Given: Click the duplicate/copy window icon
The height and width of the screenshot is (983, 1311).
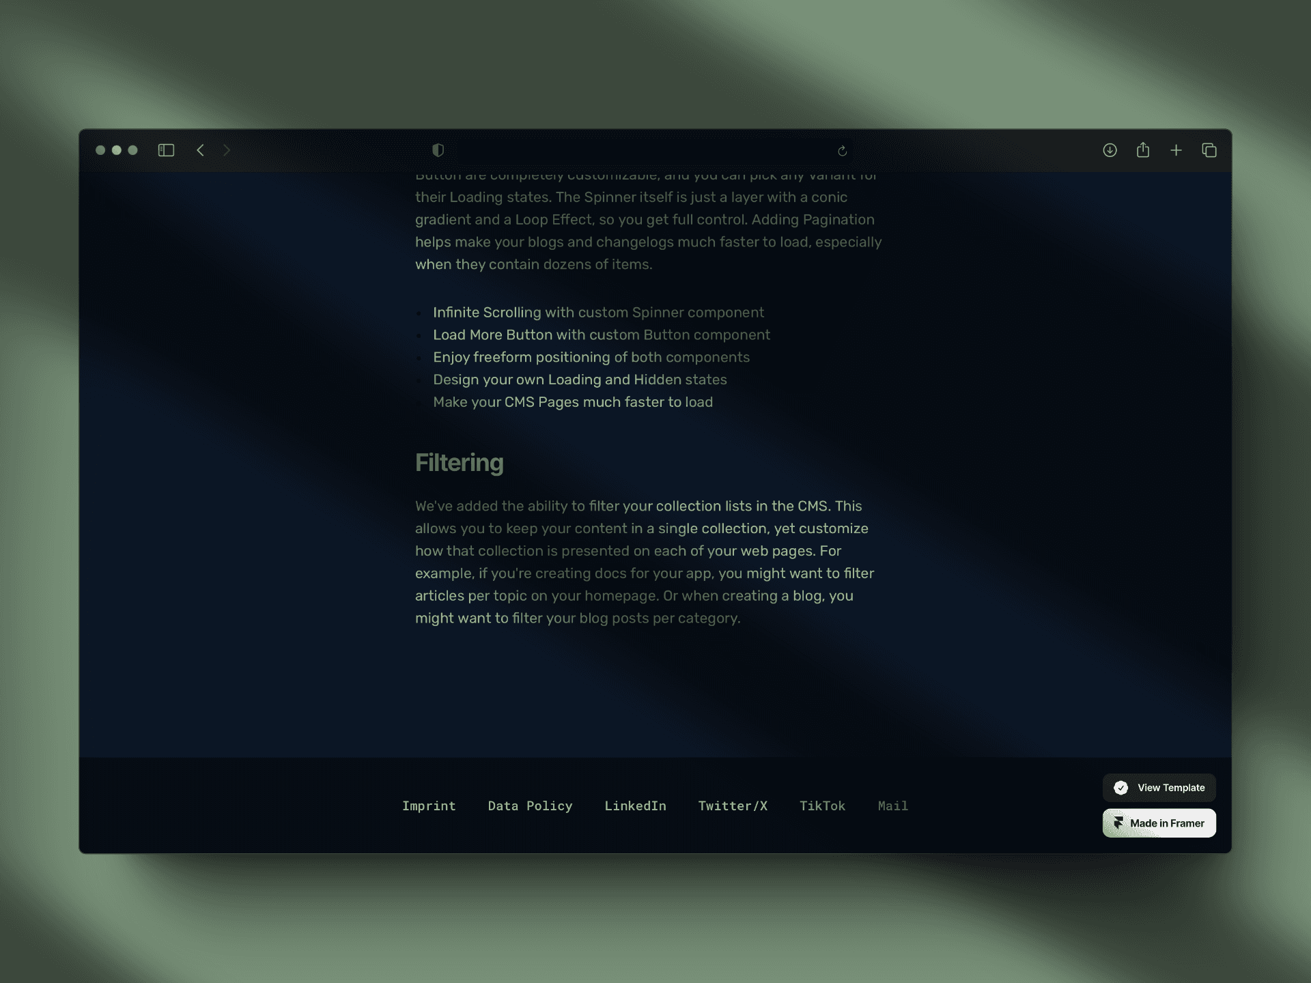Looking at the screenshot, I should pyautogui.click(x=1211, y=149).
